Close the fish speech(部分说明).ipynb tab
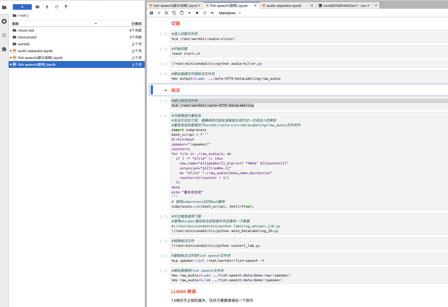 (199, 6)
